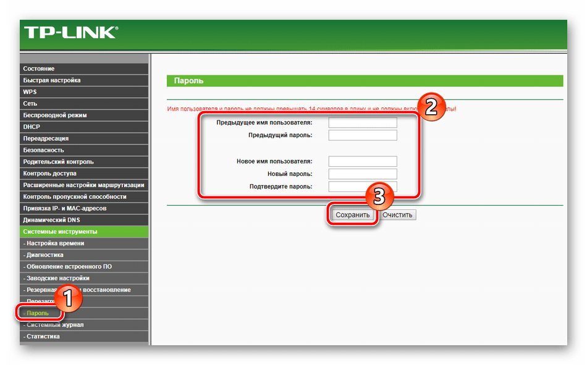587x365 pixels.
Task: Open Расширенные настройки маршрутизации
Action: point(84,185)
